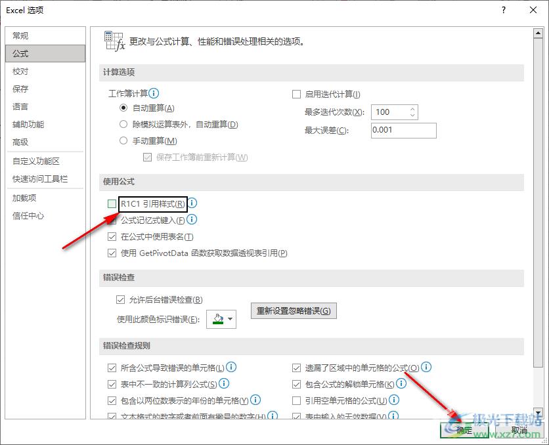Click info icon for 所含公式导致错误的单元格
Screen dimensions: 549x445
tap(231, 367)
